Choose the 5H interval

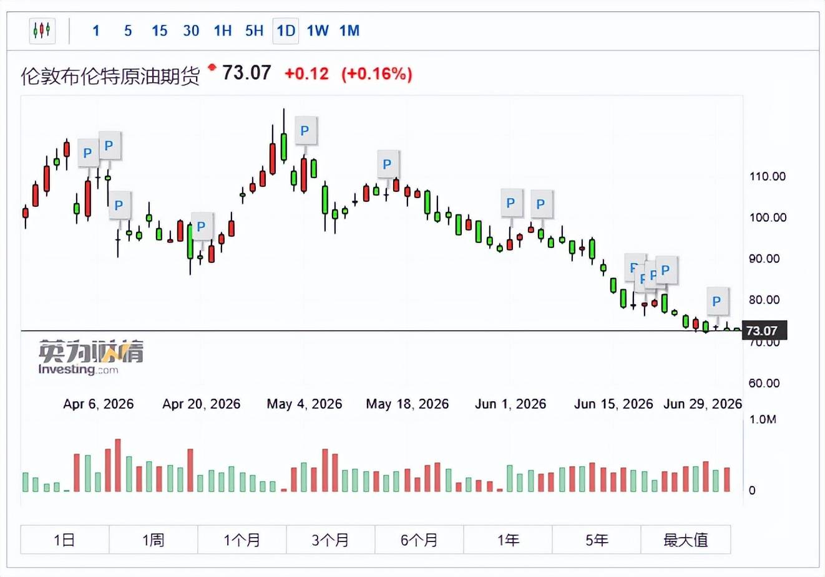pyautogui.click(x=254, y=31)
